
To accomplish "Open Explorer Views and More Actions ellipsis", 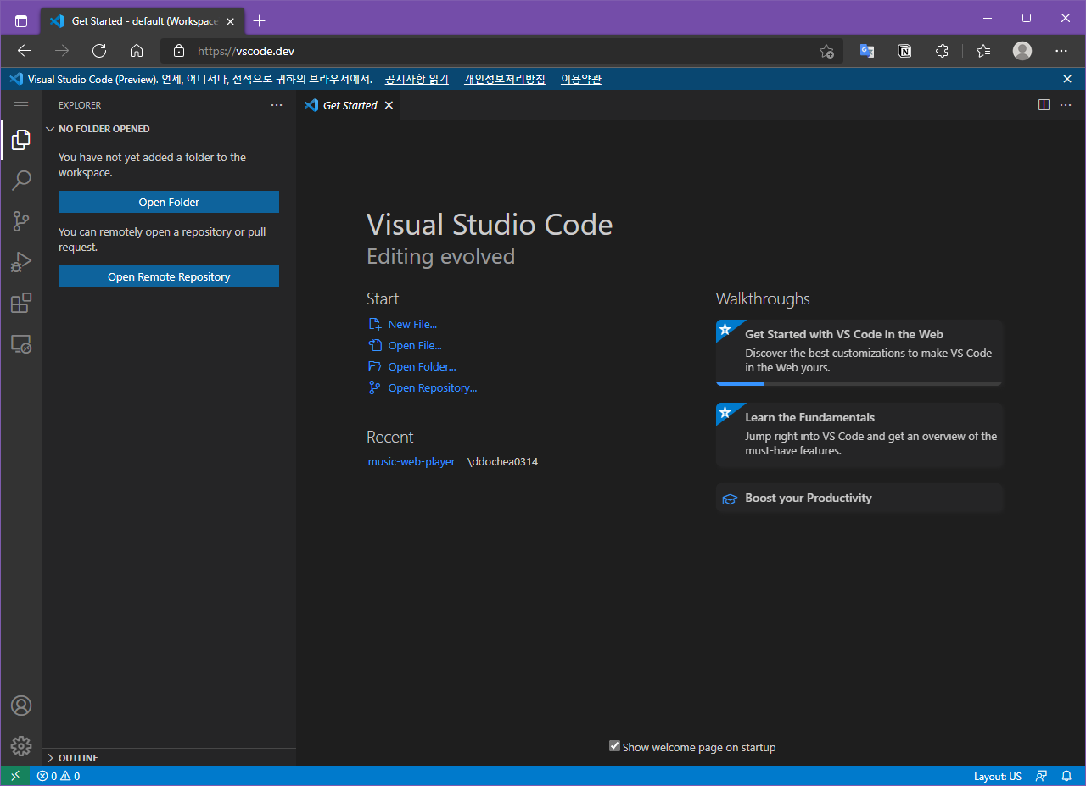I will [x=277, y=105].
